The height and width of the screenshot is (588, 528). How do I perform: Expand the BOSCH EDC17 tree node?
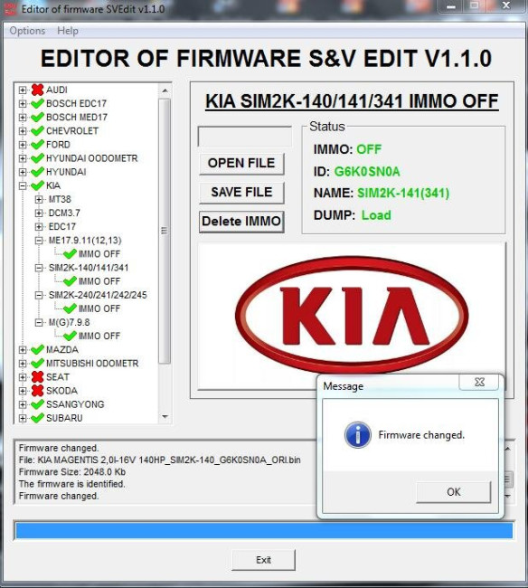tap(23, 103)
